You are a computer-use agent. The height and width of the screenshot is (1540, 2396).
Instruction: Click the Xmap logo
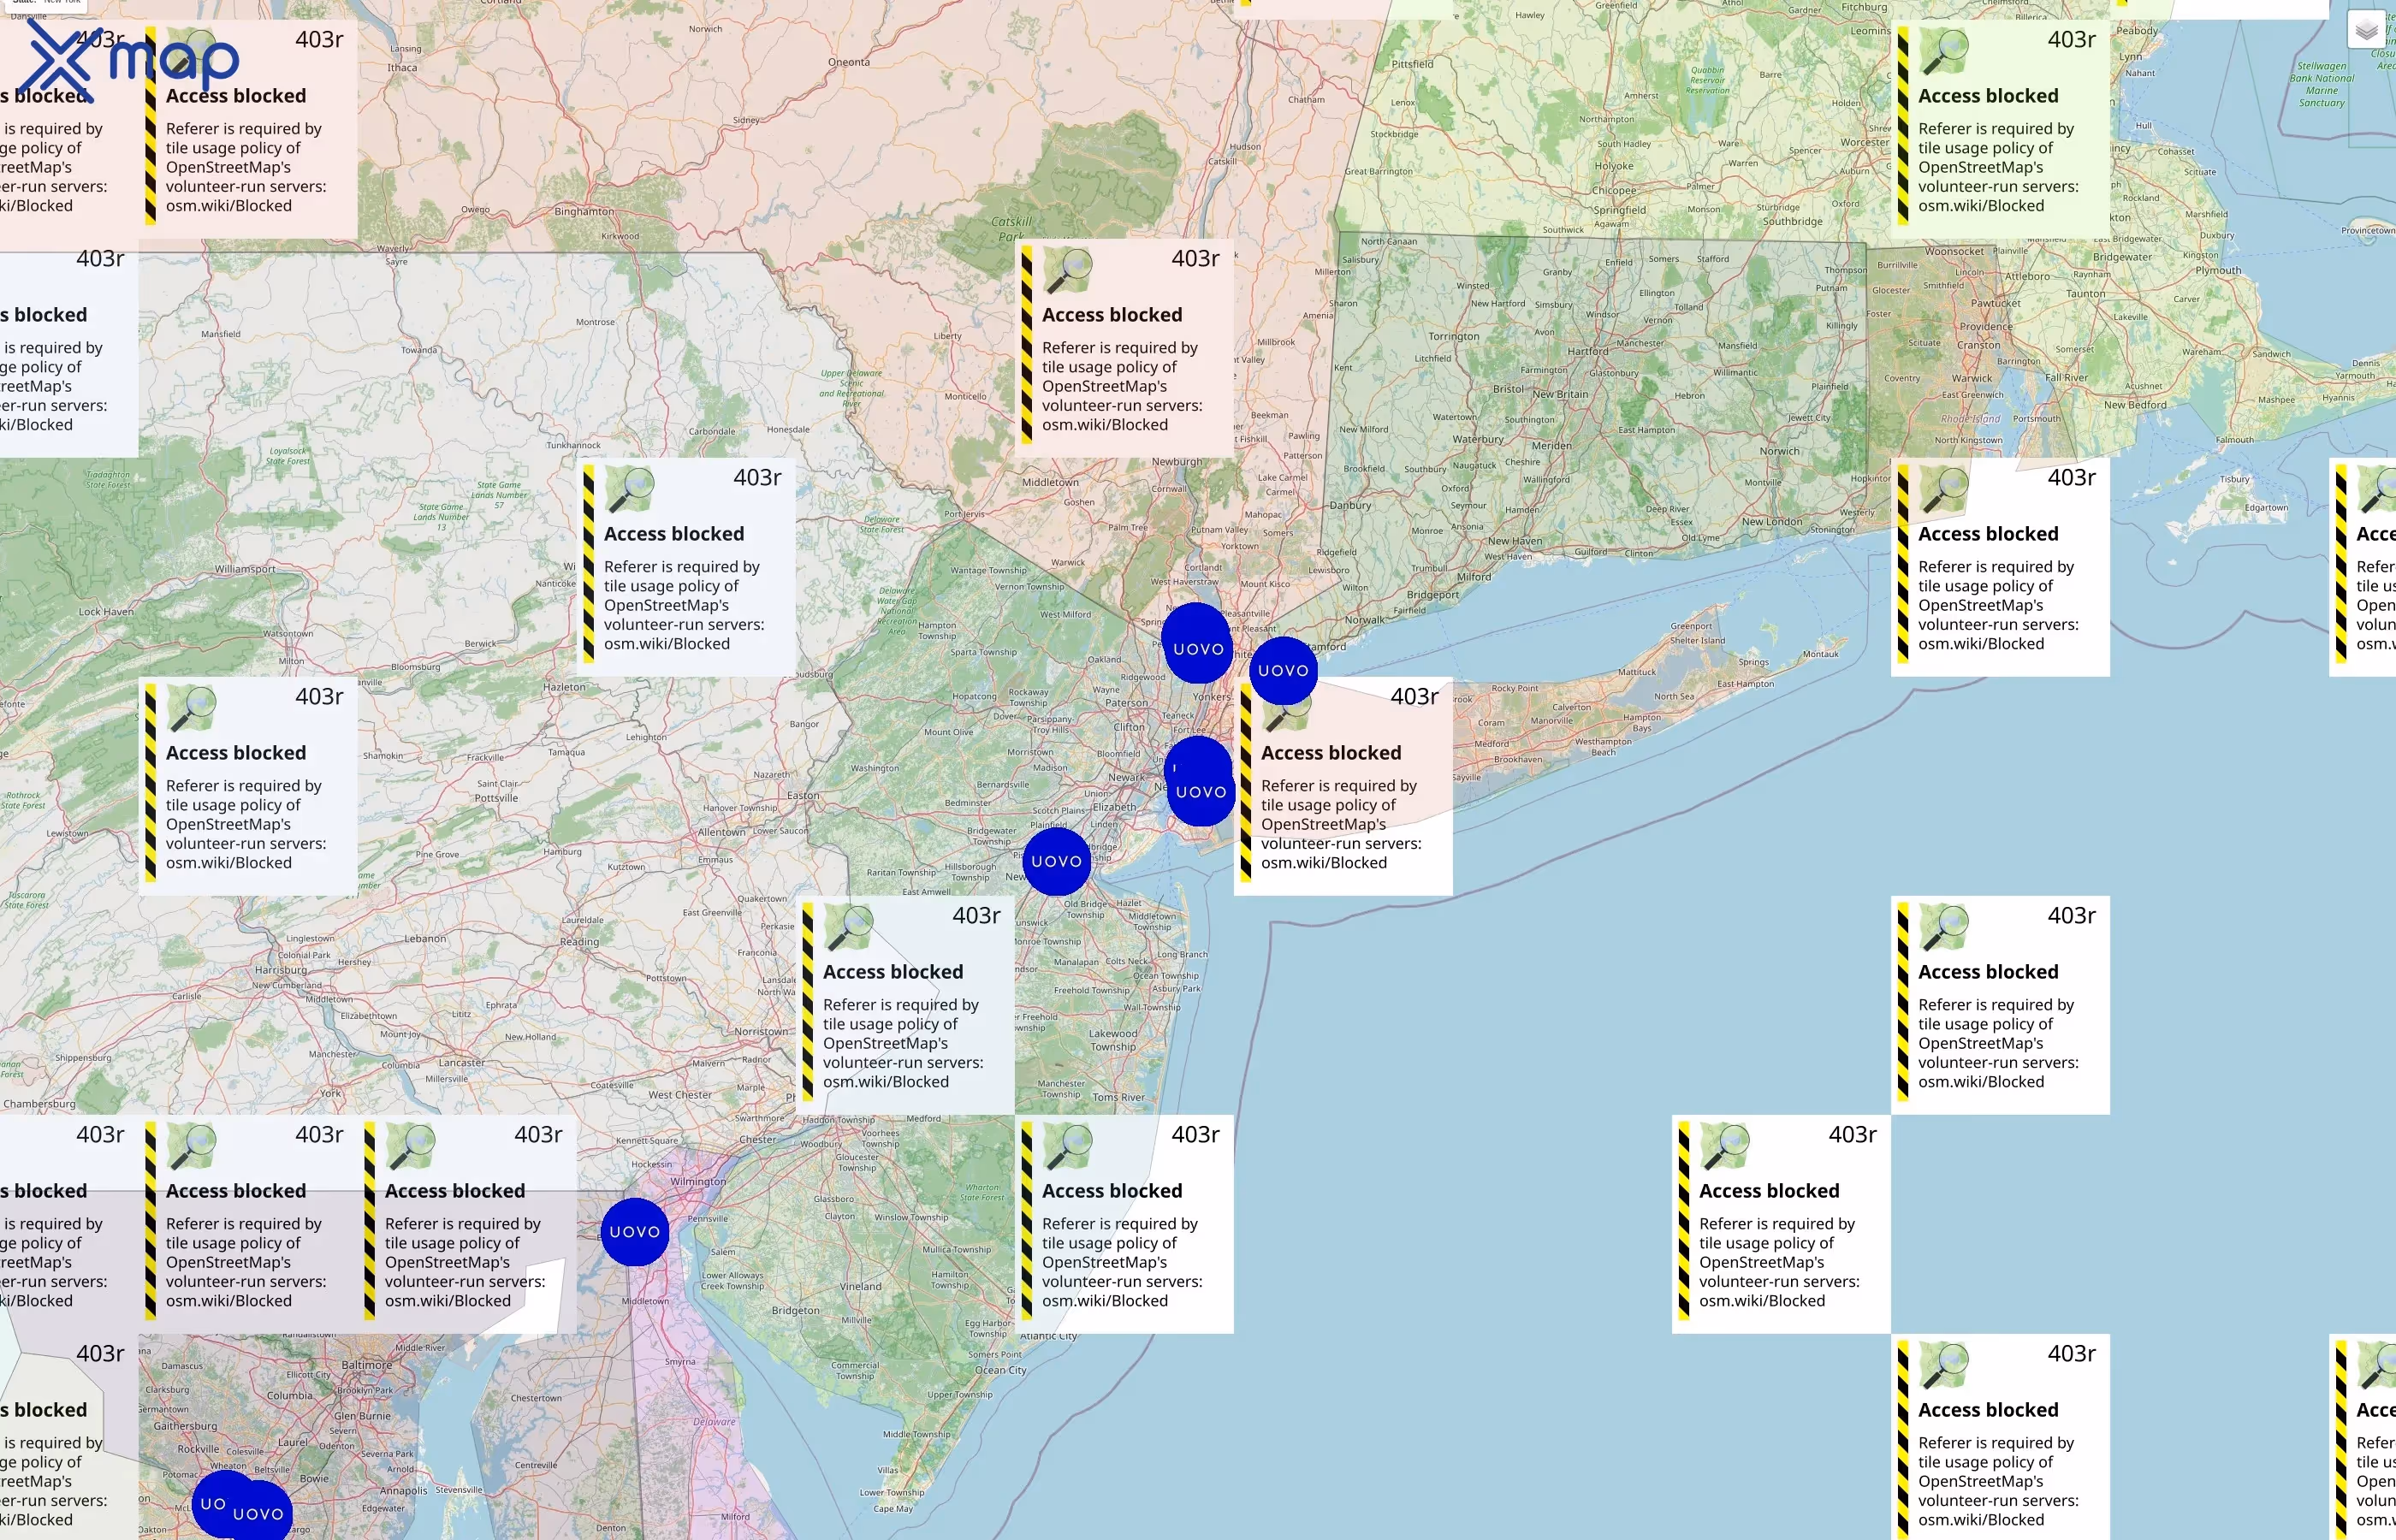click(128, 60)
